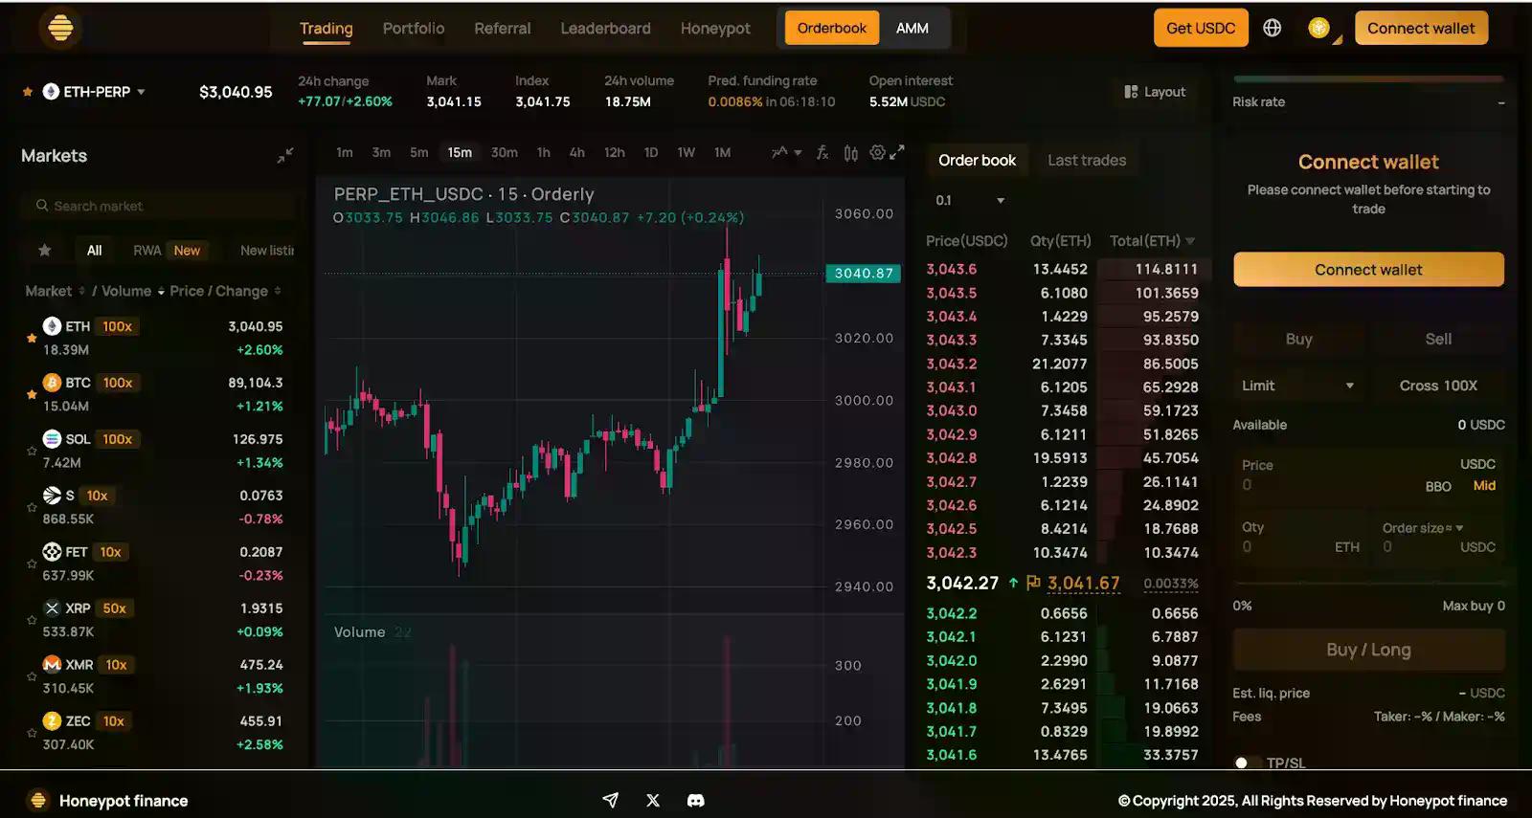Click bid price 3,042.2 in order book
This screenshot has height=818, width=1532.
951,613
